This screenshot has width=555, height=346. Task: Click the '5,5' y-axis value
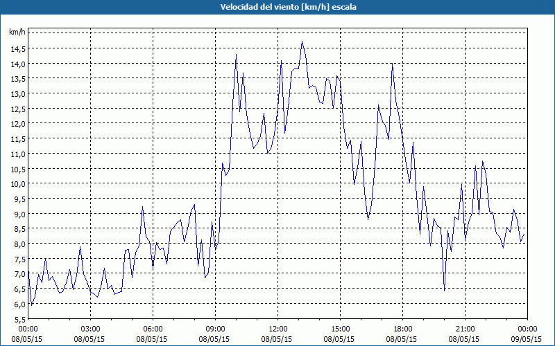(x=19, y=319)
